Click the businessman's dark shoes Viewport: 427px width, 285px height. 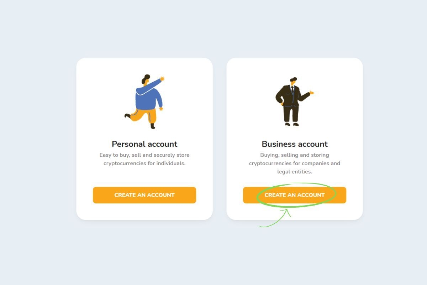click(292, 124)
